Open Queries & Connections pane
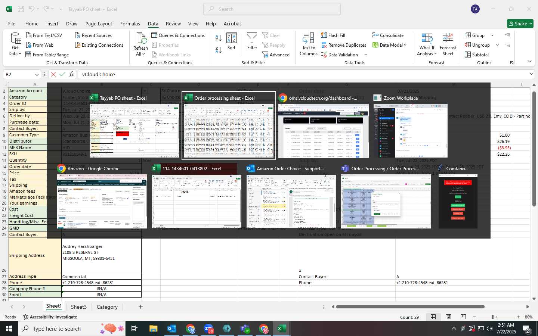The width and height of the screenshot is (538, 336). (x=178, y=35)
